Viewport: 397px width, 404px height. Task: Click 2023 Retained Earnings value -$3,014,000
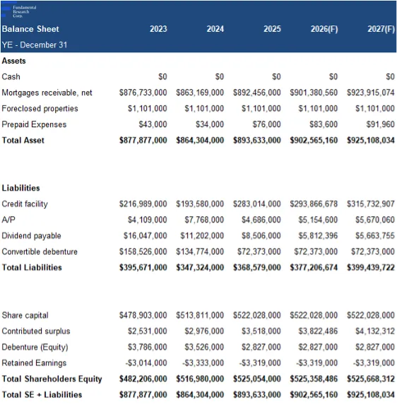pyautogui.click(x=146, y=363)
